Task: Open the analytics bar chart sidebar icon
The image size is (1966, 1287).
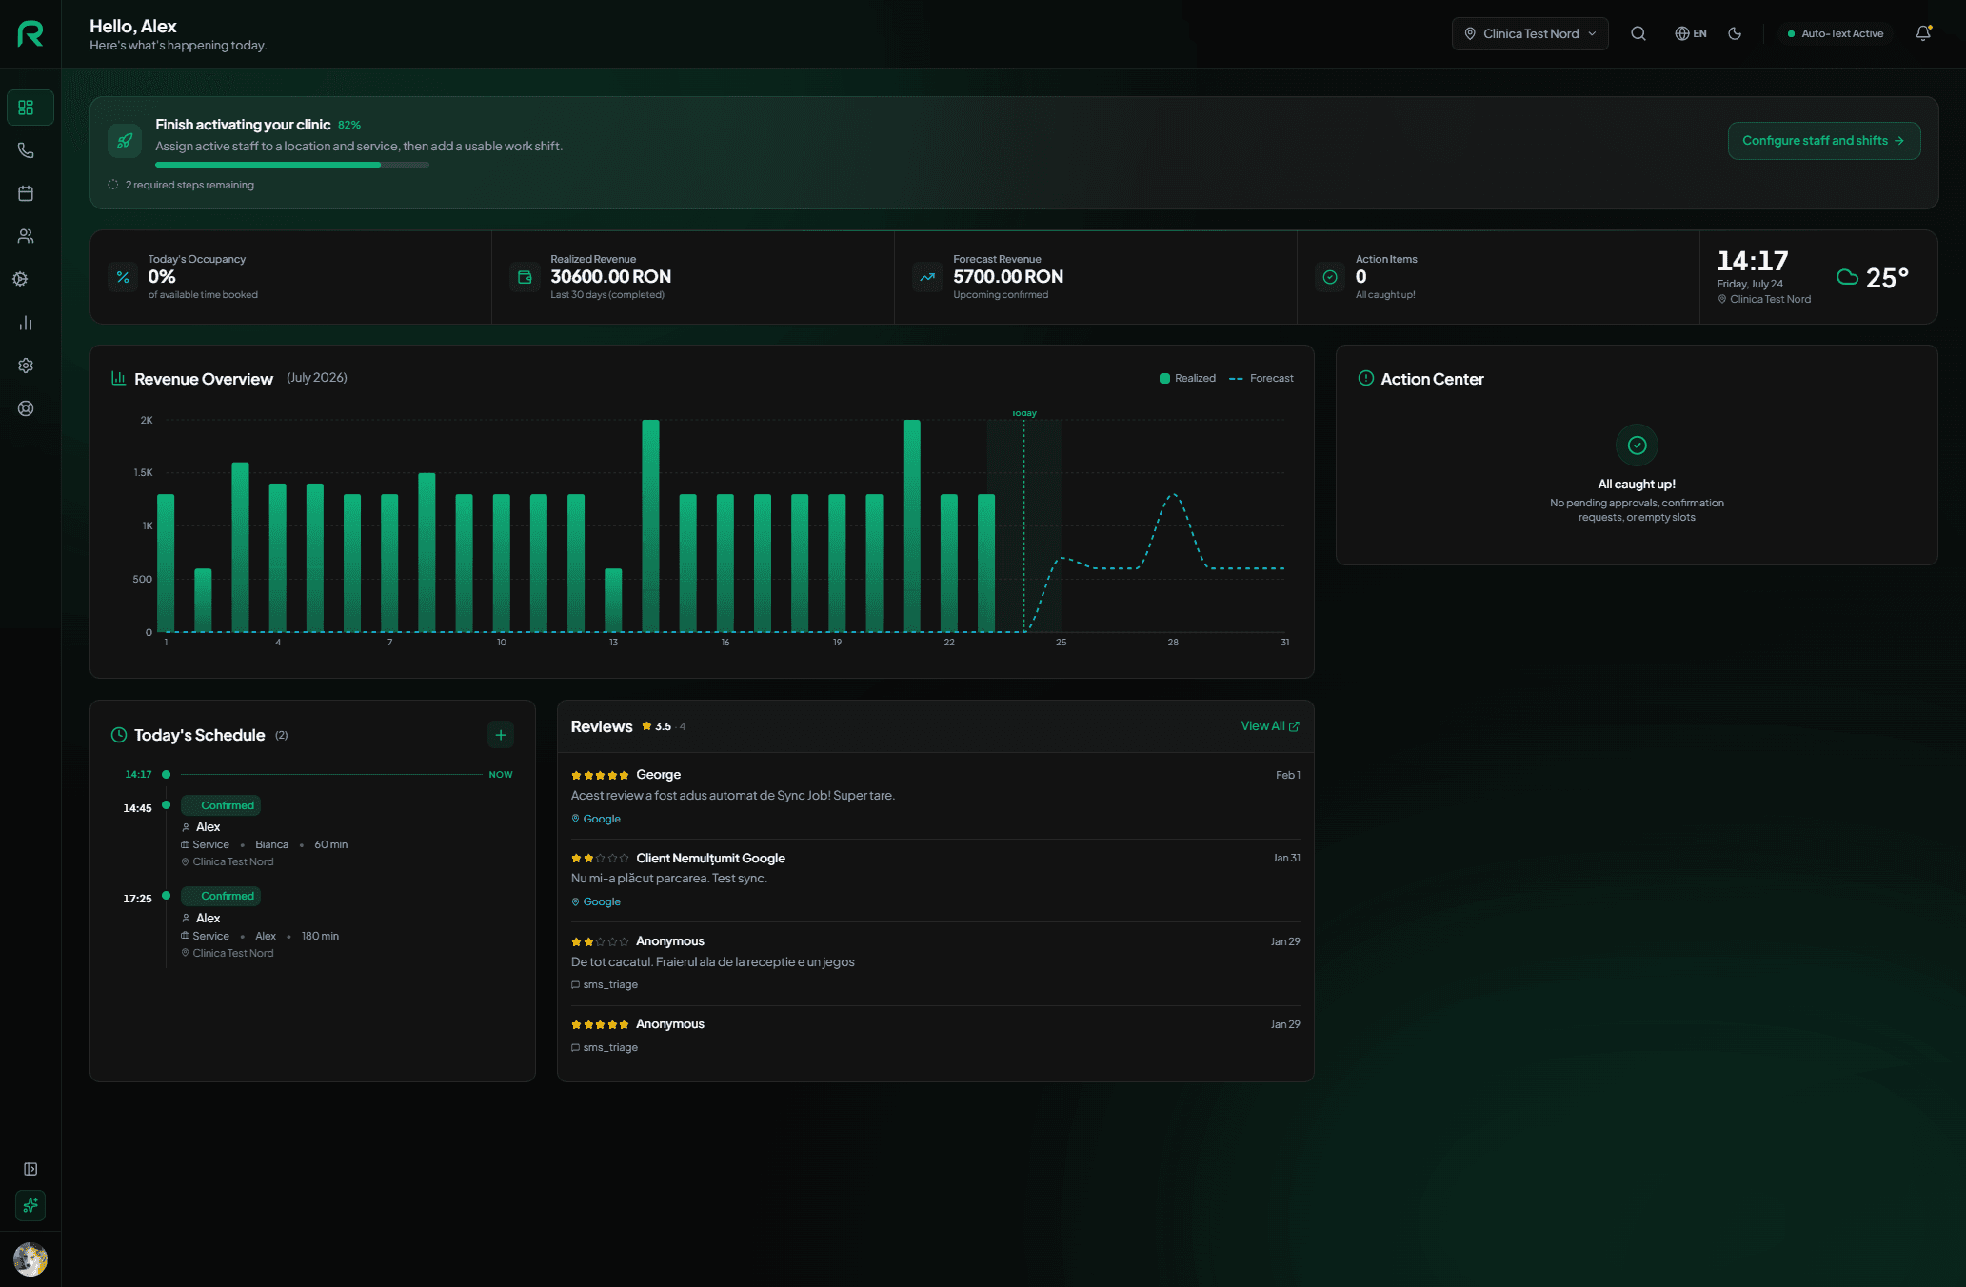Action: click(26, 323)
